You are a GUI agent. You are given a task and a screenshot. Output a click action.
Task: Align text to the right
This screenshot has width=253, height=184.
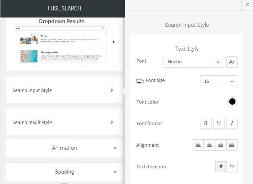pos(221,145)
